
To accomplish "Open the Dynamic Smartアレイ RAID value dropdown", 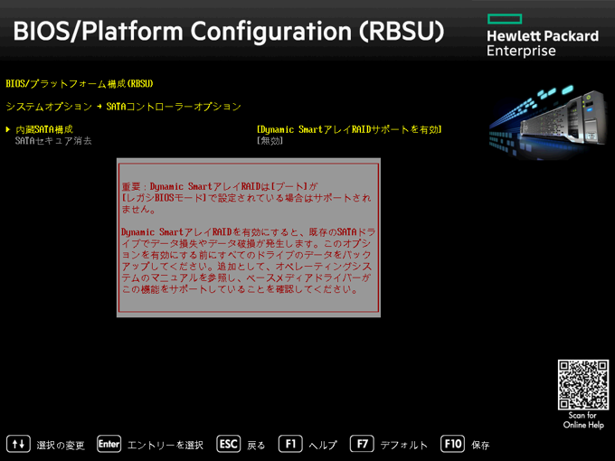I will coord(349,129).
